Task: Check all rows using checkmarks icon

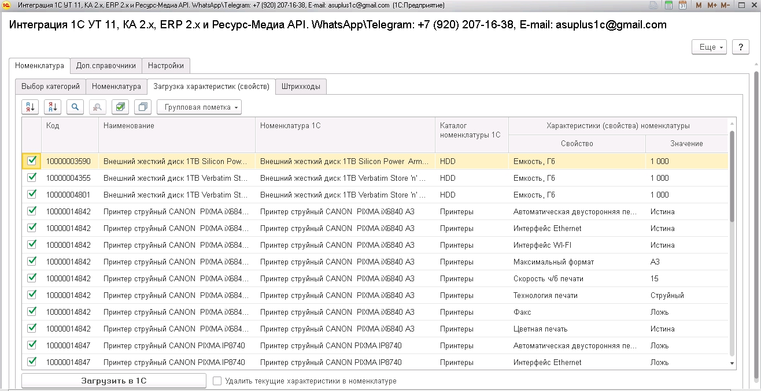Action: [x=120, y=107]
